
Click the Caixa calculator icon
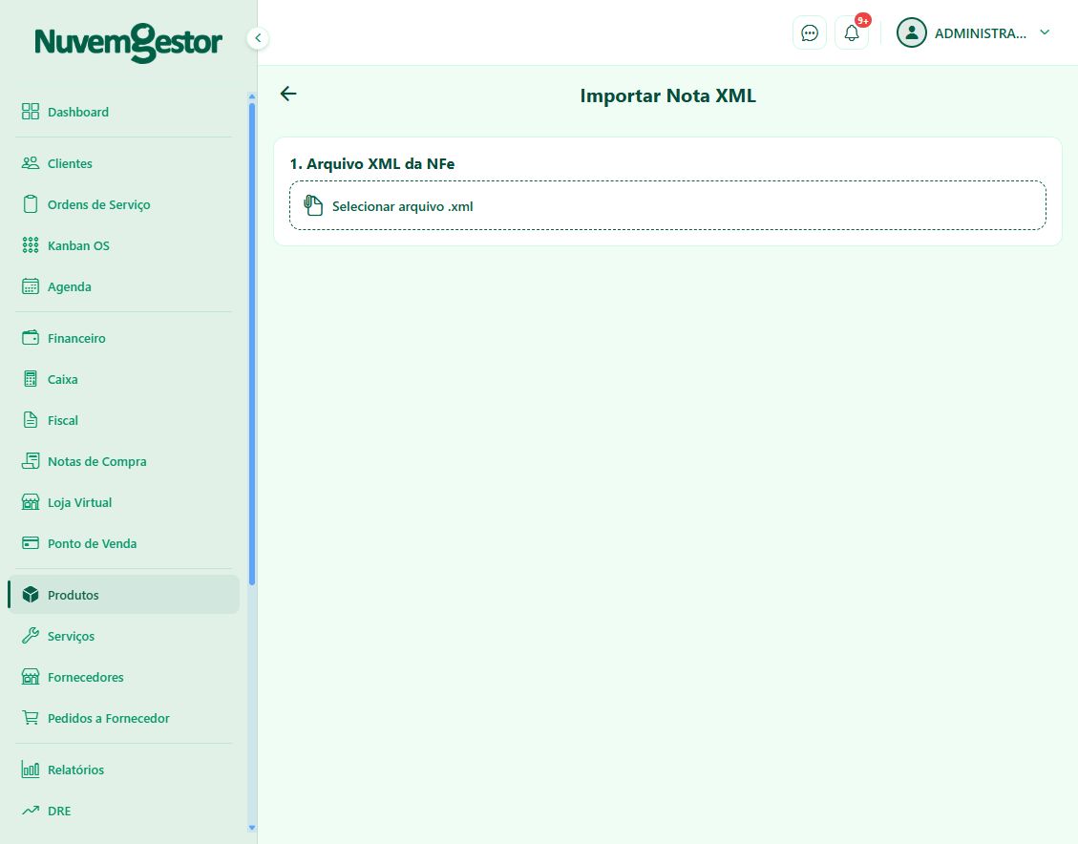[x=31, y=379]
